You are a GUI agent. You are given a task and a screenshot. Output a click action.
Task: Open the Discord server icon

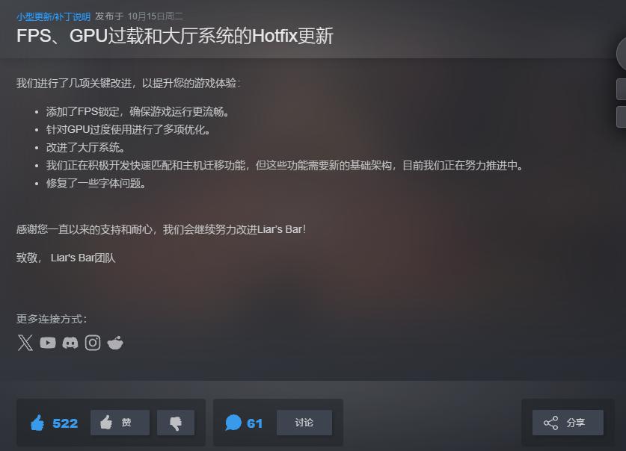(x=70, y=343)
